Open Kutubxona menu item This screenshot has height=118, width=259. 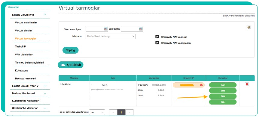[21, 70]
